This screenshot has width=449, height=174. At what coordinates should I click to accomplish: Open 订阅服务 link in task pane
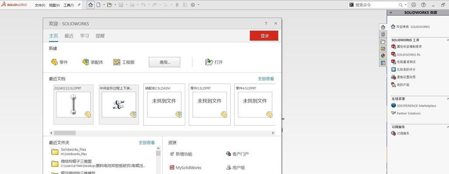400,133
